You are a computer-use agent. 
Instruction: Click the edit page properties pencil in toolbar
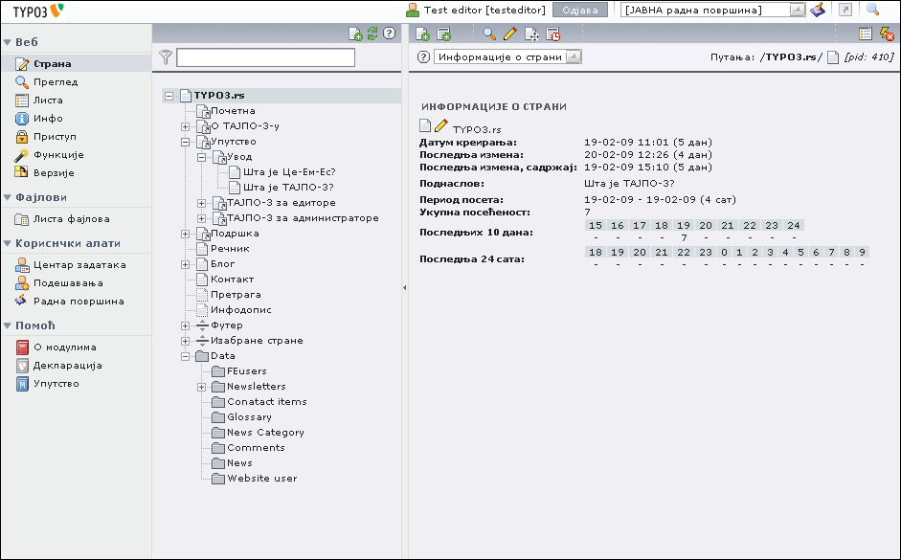coord(509,34)
